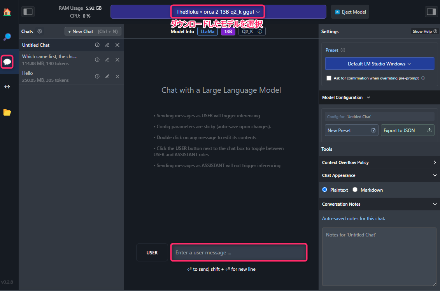This screenshot has height=291, width=440.
Task: Start a New Chat
Action: pos(93,31)
